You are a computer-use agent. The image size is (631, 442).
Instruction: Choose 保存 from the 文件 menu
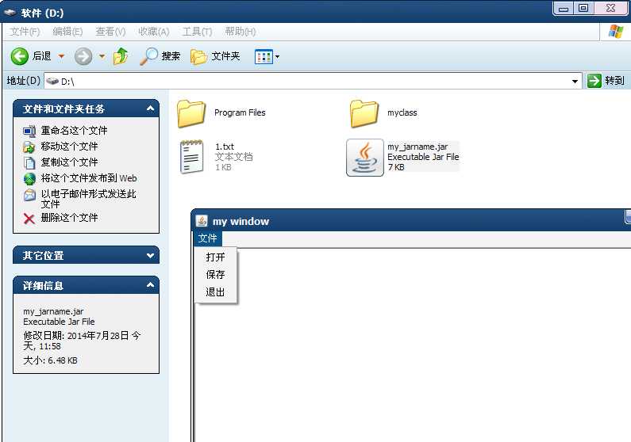(215, 275)
